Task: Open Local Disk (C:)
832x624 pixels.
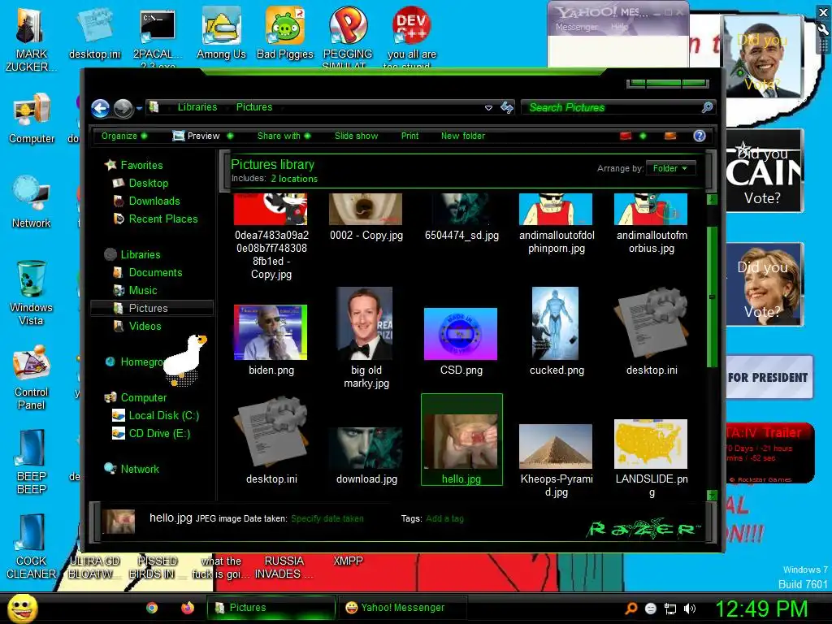Action: [x=163, y=415]
